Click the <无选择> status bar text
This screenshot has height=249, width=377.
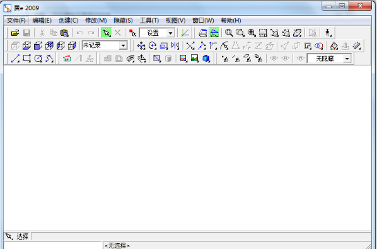[x=117, y=246]
